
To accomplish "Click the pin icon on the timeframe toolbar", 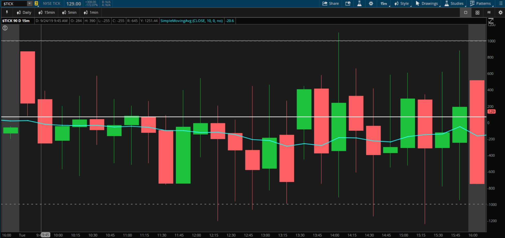I will coord(7,12).
